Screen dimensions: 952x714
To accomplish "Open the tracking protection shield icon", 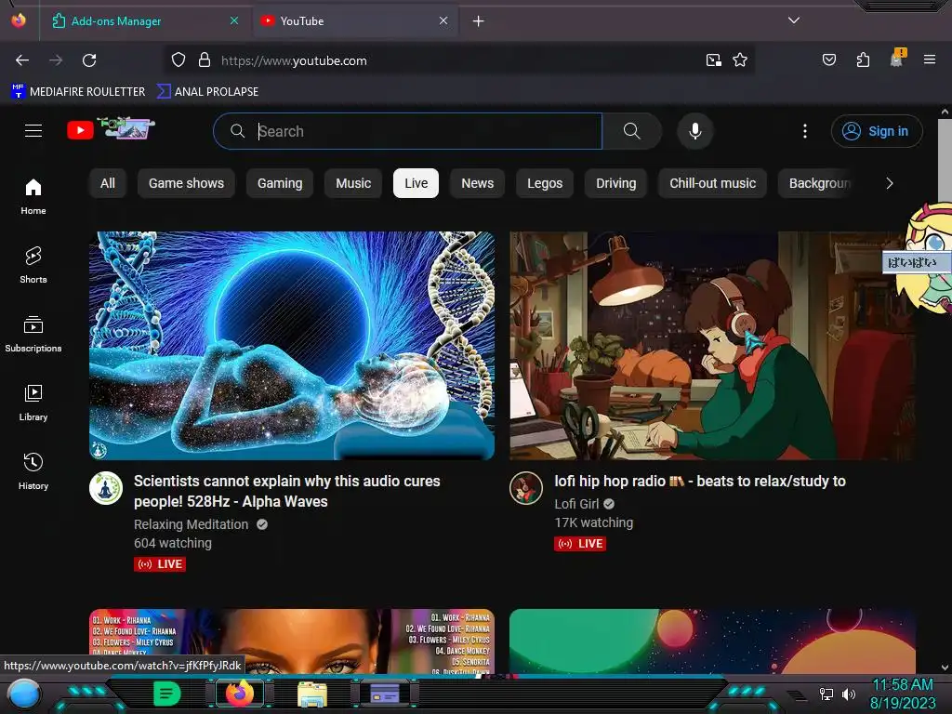I will (178, 60).
